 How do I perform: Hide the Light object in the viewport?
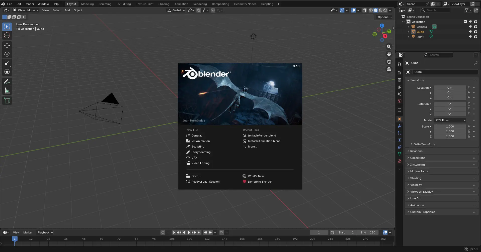click(x=470, y=37)
